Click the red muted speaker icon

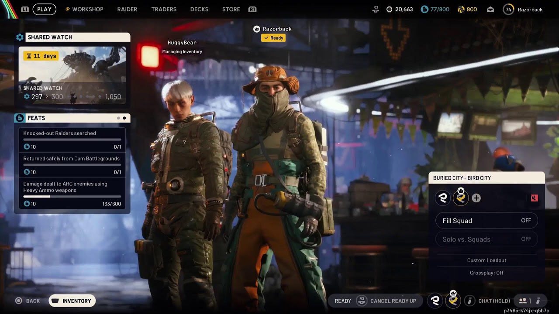click(534, 198)
